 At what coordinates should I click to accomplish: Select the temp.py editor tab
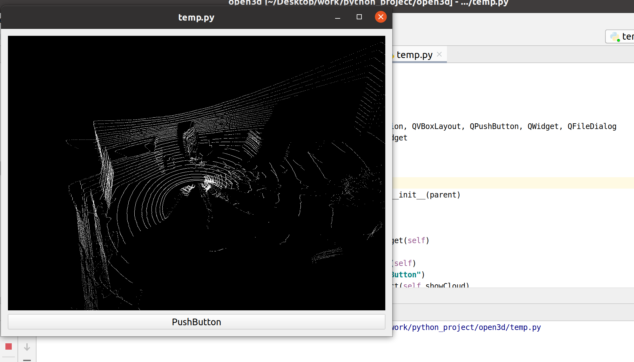(x=414, y=55)
